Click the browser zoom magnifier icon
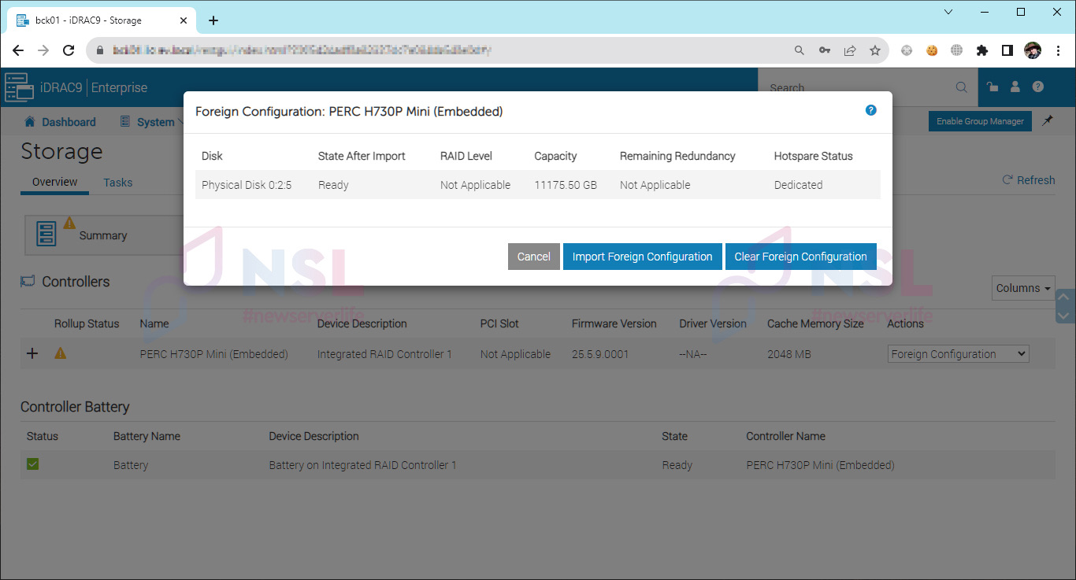The height and width of the screenshot is (580, 1076). (x=800, y=50)
